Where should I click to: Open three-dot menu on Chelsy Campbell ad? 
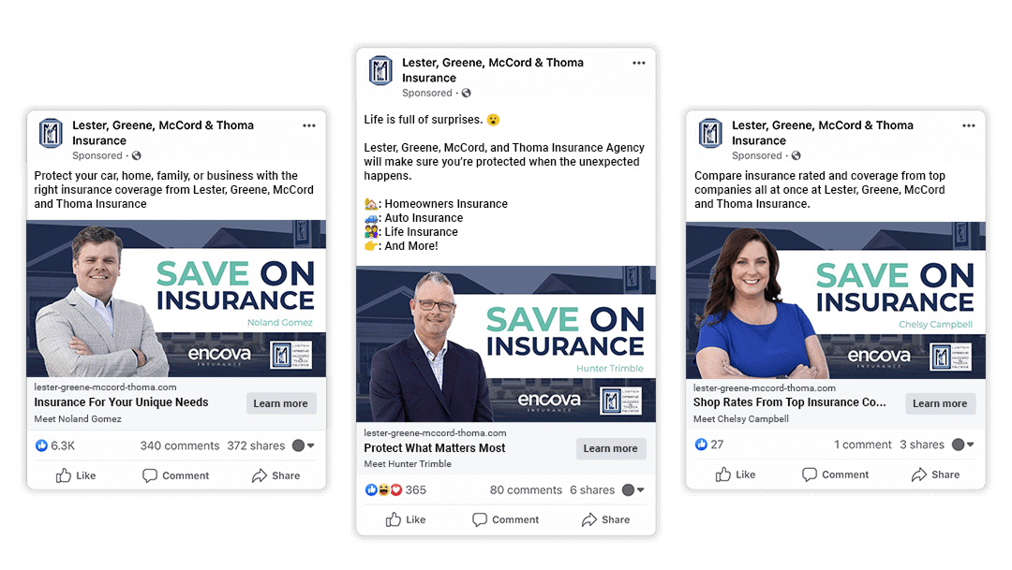pyautogui.click(x=969, y=125)
